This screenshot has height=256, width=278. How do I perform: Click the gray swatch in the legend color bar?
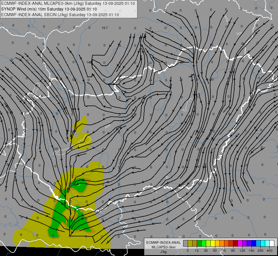185,243
